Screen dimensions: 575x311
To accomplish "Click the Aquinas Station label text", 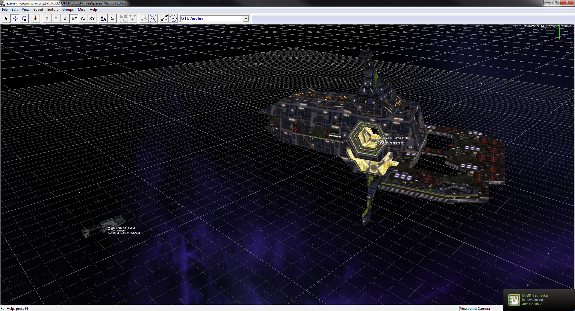I will point(393,138).
